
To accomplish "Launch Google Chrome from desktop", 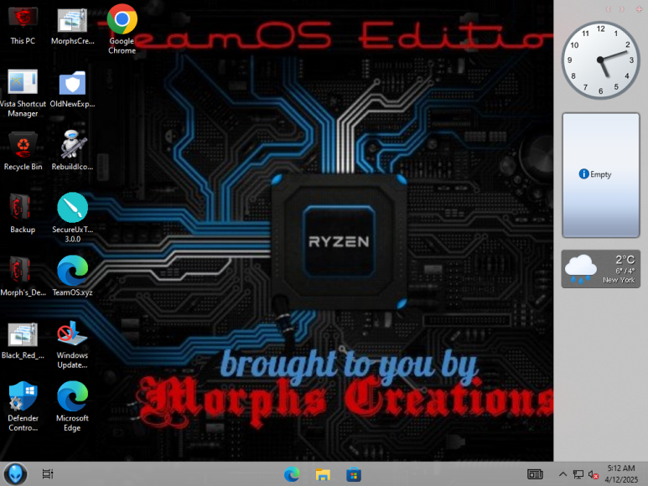I will (122, 28).
